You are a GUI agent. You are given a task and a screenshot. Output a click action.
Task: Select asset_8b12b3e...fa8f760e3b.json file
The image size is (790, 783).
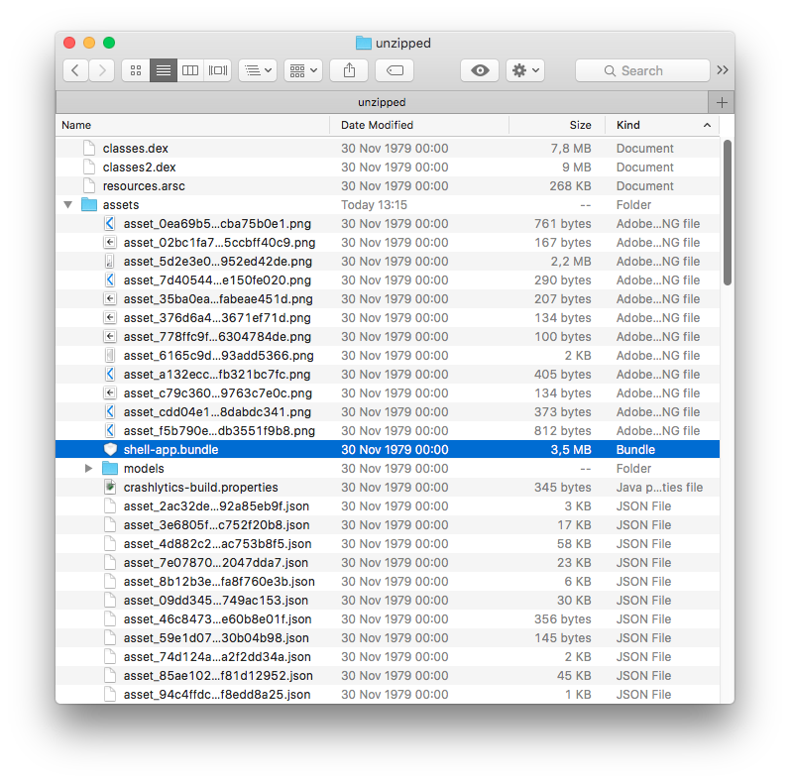click(x=388, y=582)
